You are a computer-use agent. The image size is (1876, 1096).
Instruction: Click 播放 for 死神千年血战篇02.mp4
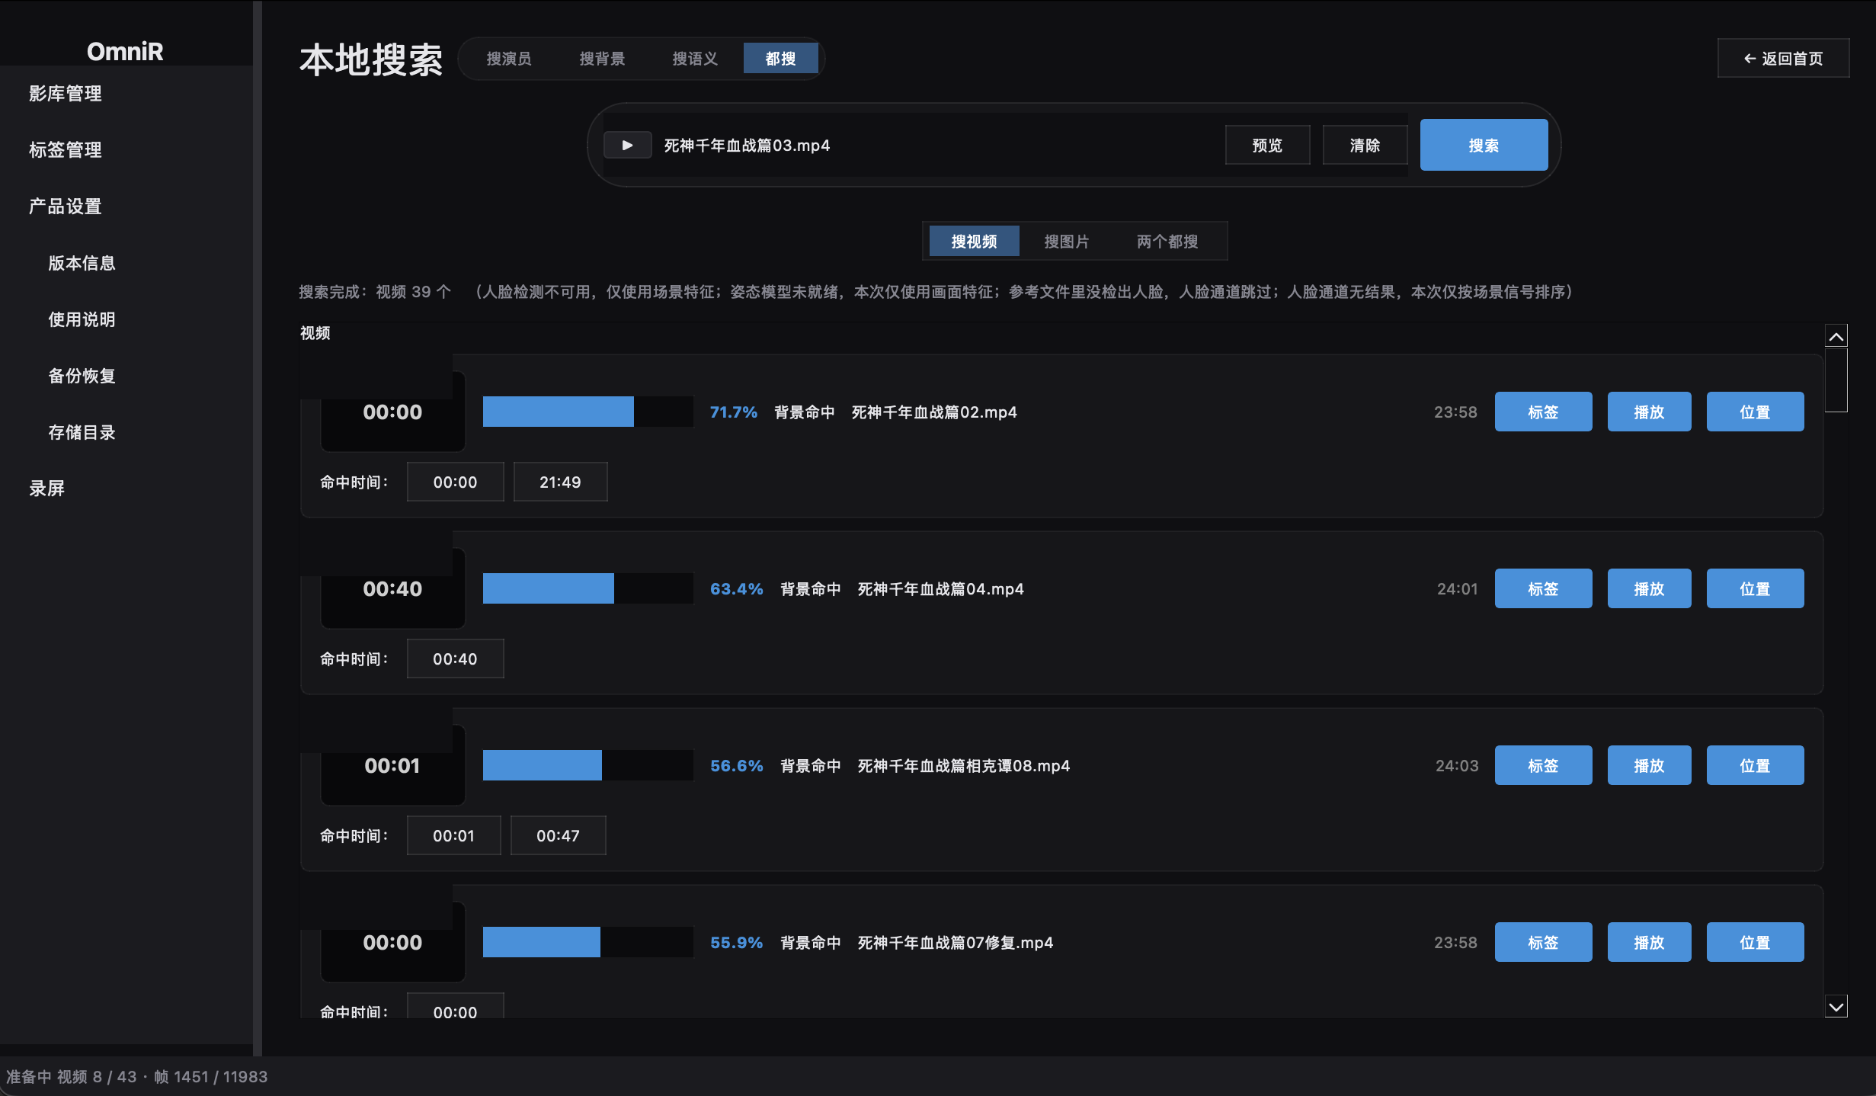(x=1649, y=412)
